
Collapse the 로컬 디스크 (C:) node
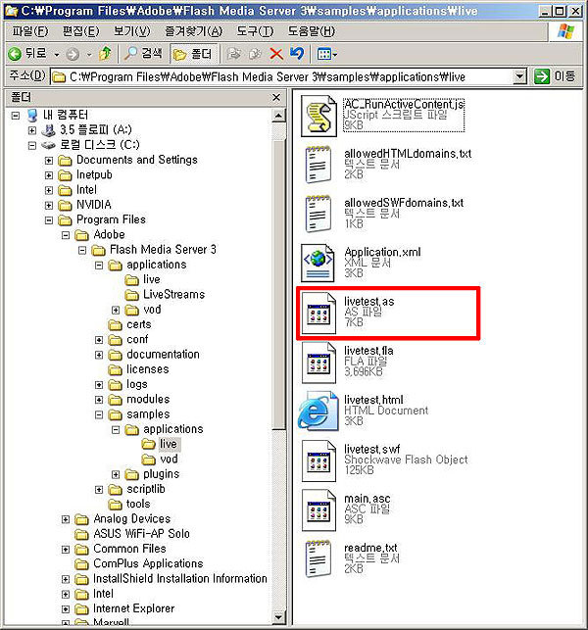click(x=32, y=146)
